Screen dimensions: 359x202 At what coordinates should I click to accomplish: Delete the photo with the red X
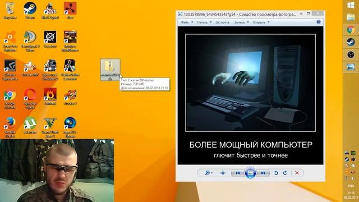click(297, 173)
